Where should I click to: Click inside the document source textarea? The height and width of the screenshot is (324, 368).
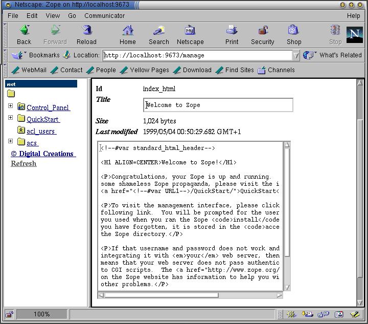coord(190,216)
